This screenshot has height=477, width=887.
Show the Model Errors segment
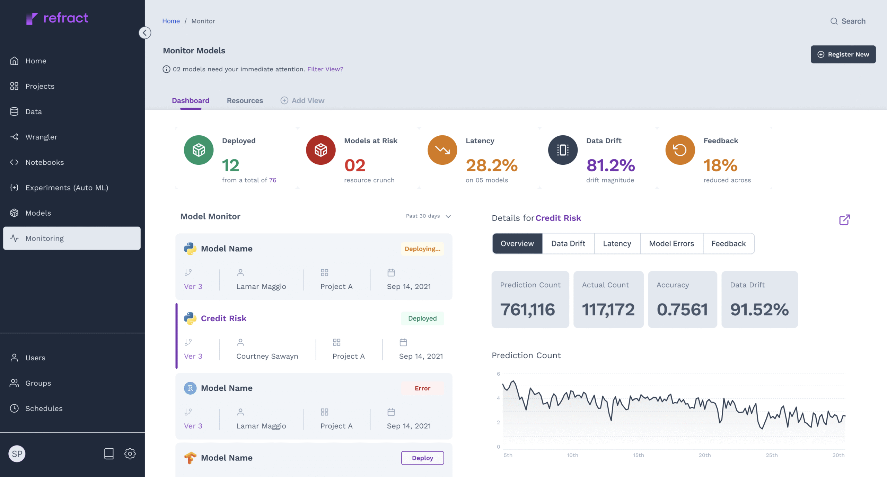[x=671, y=243]
